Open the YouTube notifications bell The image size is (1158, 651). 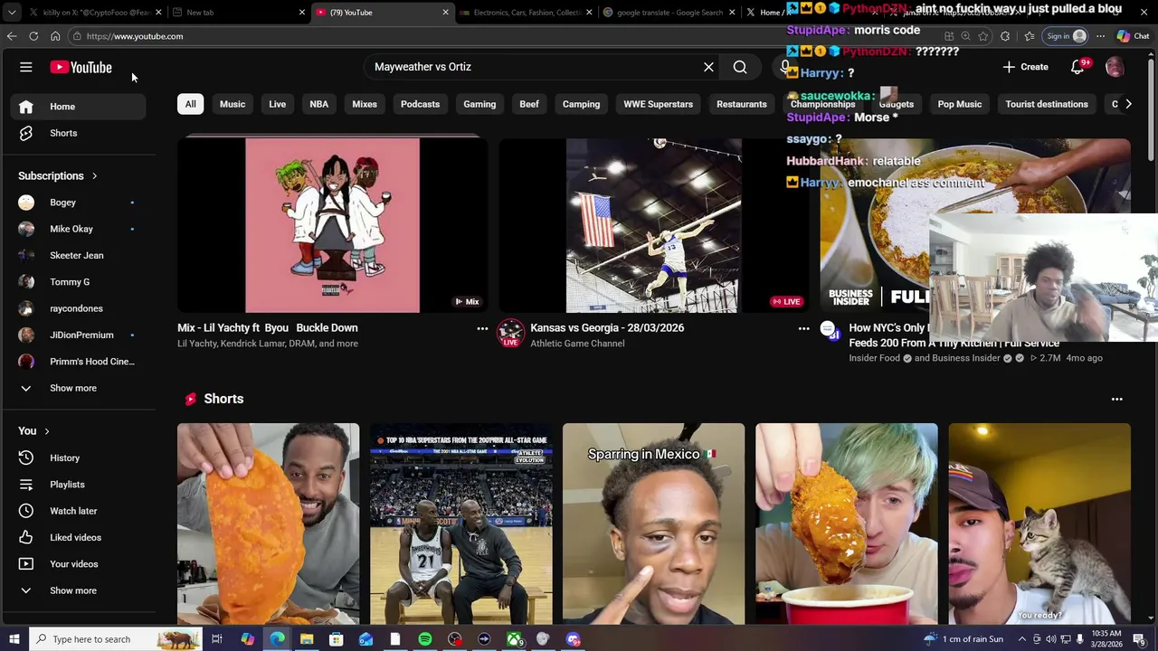point(1077,67)
